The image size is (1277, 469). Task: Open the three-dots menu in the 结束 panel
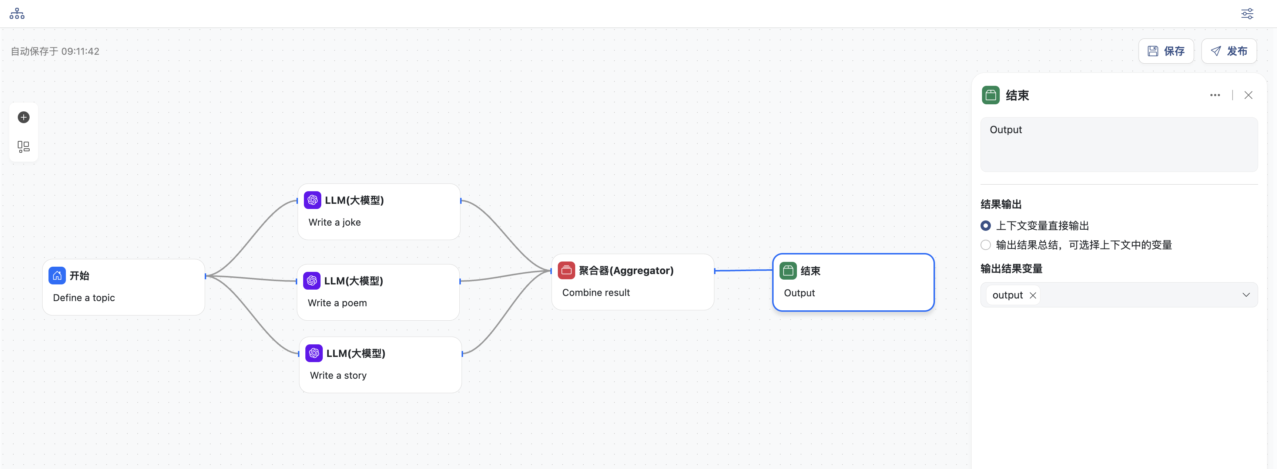click(x=1214, y=95)
